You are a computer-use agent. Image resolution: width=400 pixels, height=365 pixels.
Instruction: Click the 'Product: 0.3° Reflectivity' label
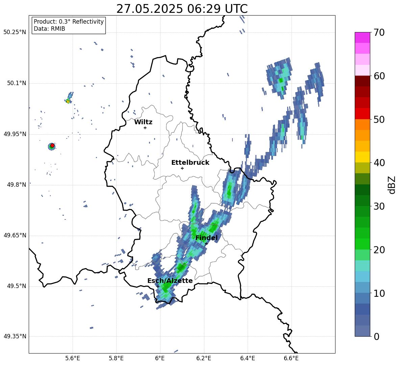click(x=69, y=21)
